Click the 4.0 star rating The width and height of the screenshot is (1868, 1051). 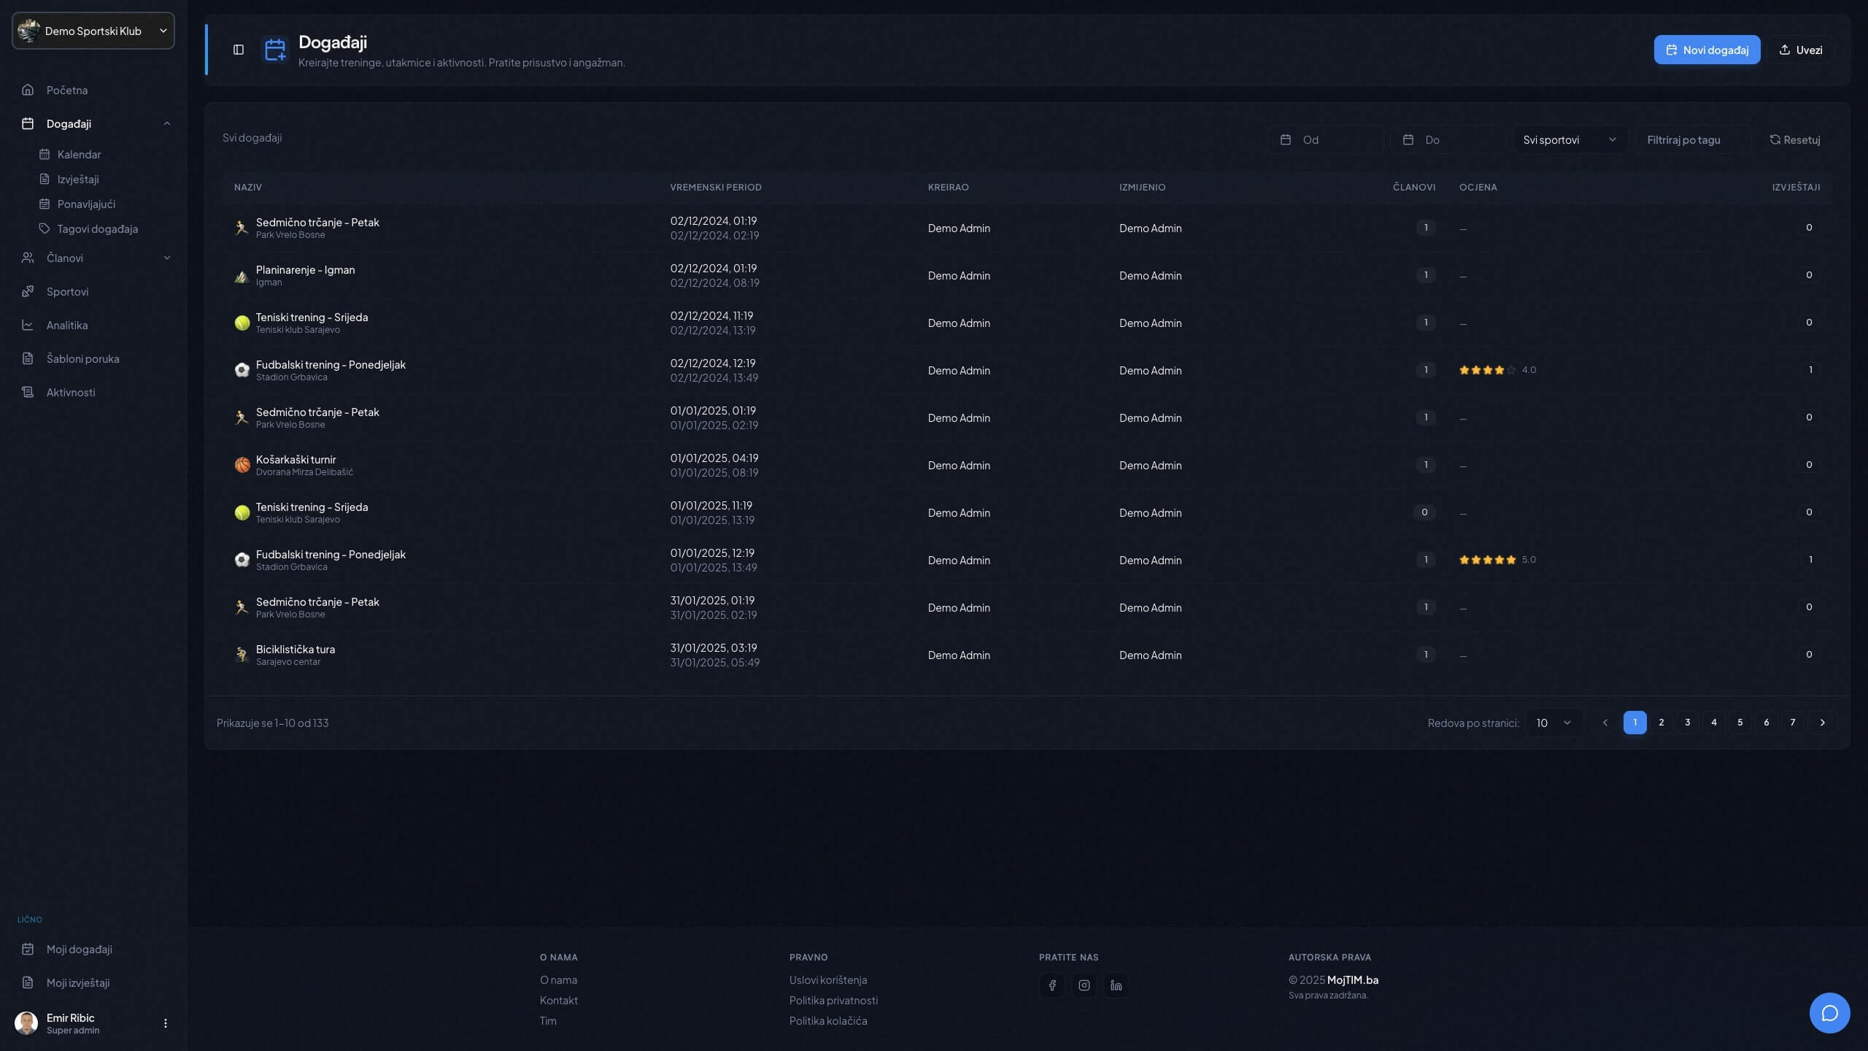(x=1496, y=370)
